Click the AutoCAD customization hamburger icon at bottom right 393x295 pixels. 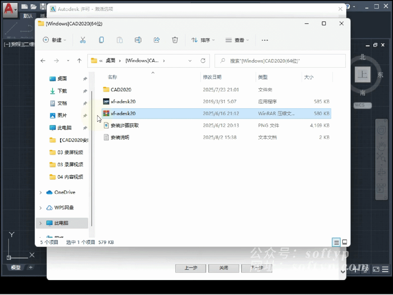click(385, 270)
